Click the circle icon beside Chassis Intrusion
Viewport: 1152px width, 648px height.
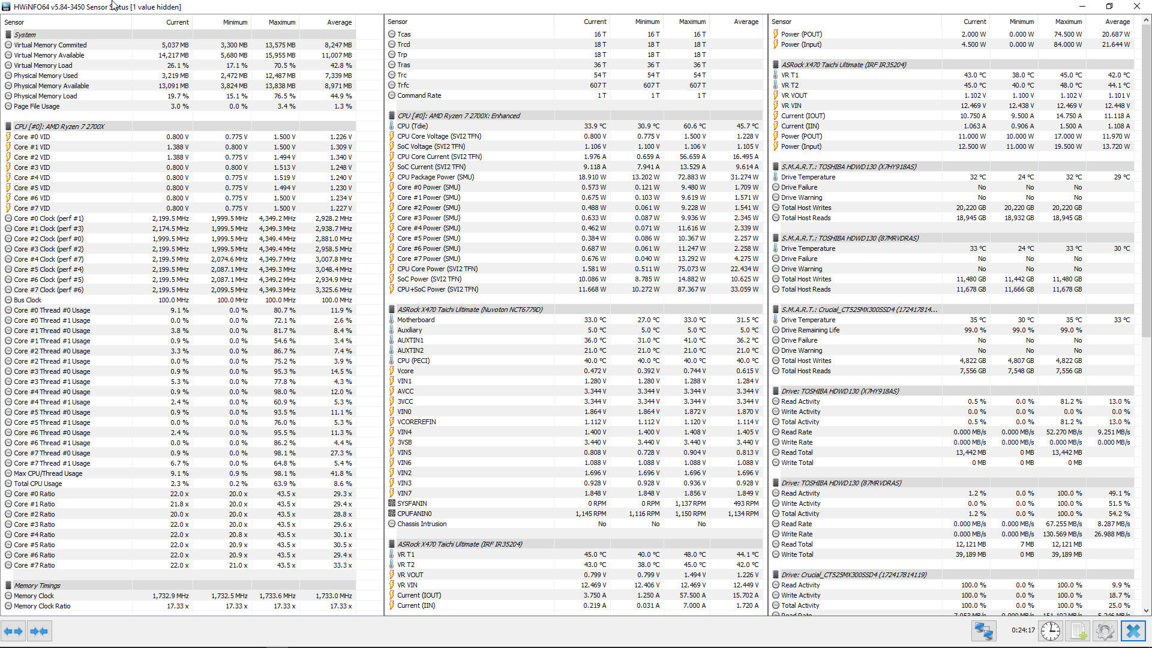click(392, 524)
